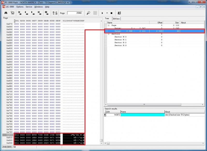The height and width of the screenshot is (151, 207).
Task: Click the 0x7F0 row offset label
Action: (x=9, y=132)
